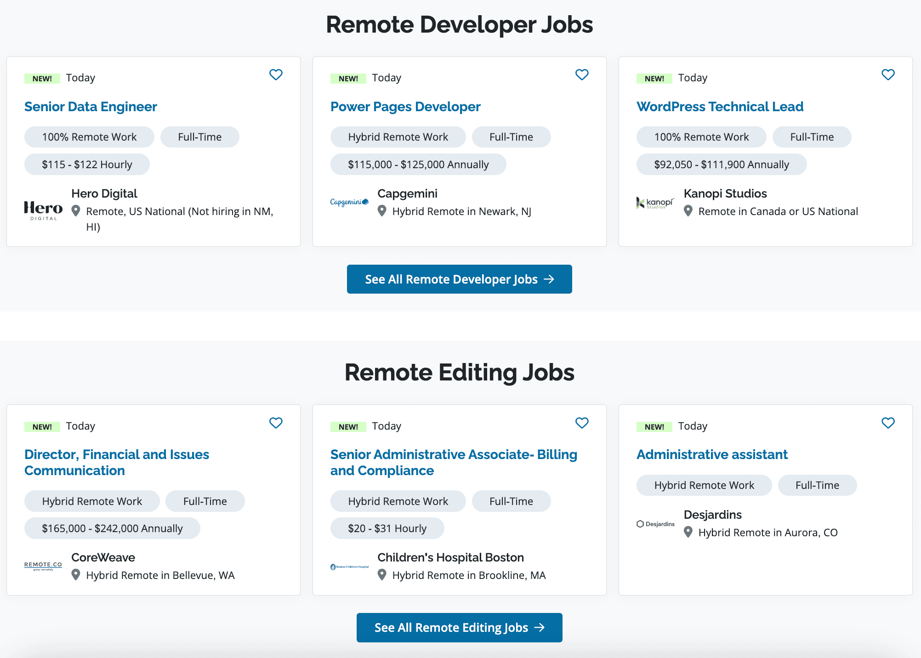This screenshot has height=658, width=921.
Task: Click the $115 - $122 Hourly salary tag
Action: (87, 164)
